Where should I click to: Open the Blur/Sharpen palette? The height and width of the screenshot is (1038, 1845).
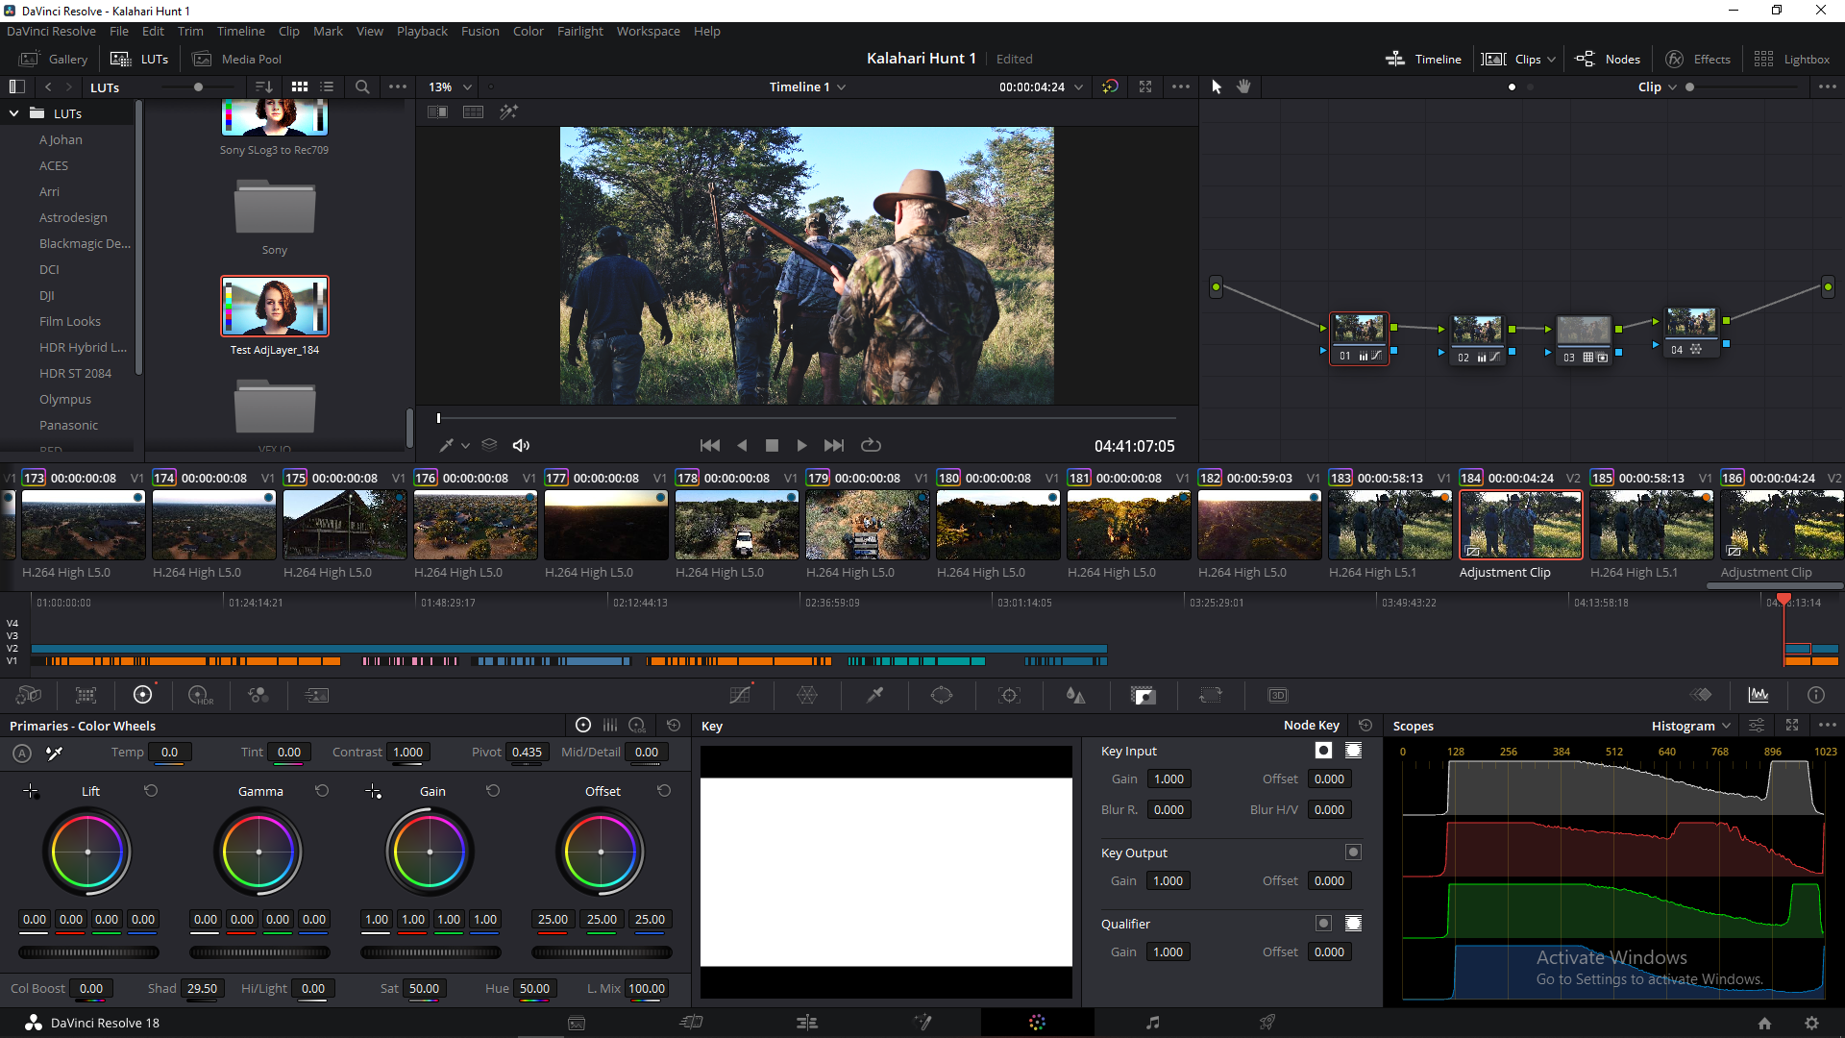tap(1076, 695)
